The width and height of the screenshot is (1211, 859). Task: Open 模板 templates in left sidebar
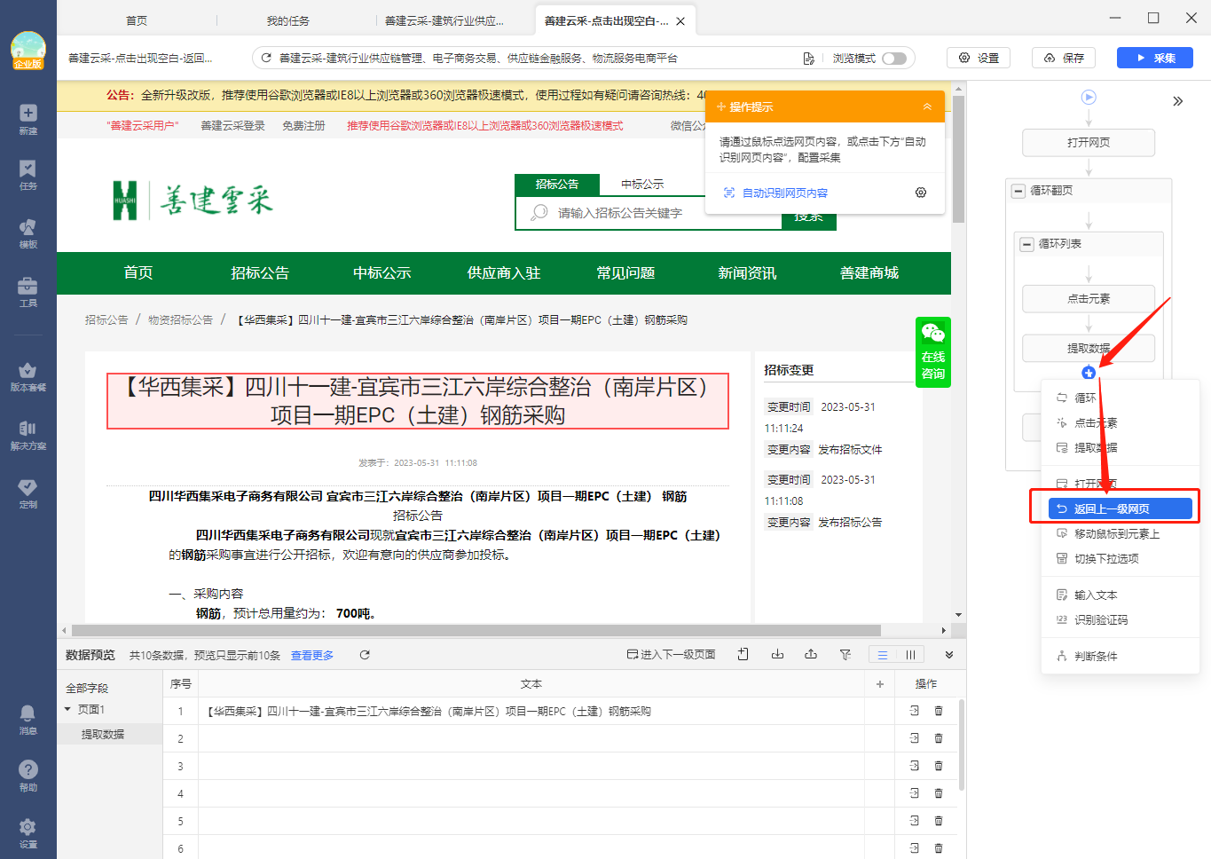[28, 232]
